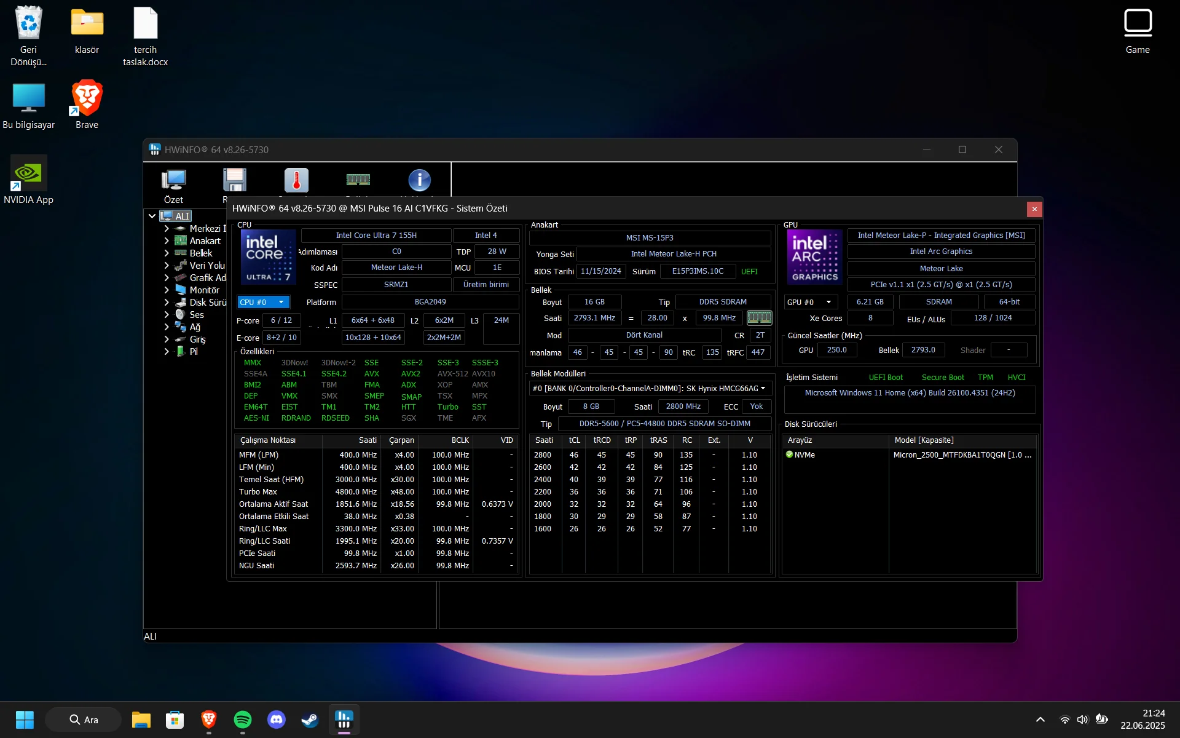This screenshot has height=738, width=1180.
Task: Select the Pil battery tree item
Action: [x=194, y=352]
